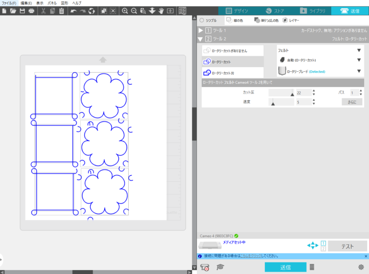
Task: Select the 'ロータリーカットがありません' no rotary cut option
Action: 233,51
